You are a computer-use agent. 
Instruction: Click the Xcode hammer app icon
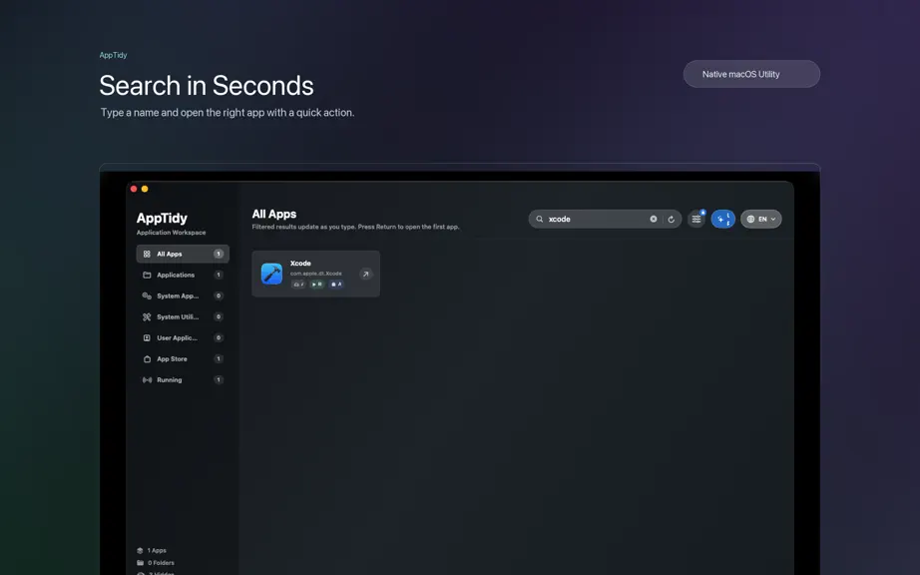click(x=271, y=274)
